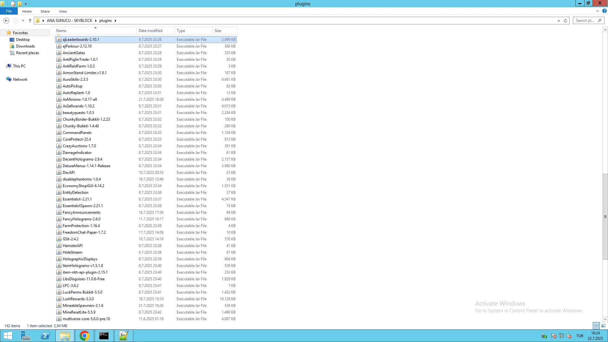Viewport: 608px width, 342px height.
Task: Click the Recent places icon in sidebar
Action: click(x=12, y=53)
